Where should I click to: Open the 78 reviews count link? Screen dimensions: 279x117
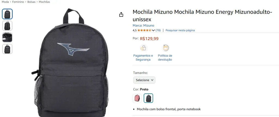click(158, 30)
